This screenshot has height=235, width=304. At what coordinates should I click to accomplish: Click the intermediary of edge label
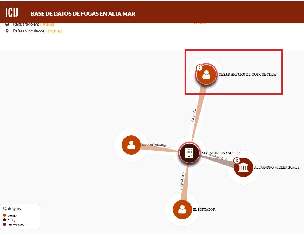pos(218,156)
